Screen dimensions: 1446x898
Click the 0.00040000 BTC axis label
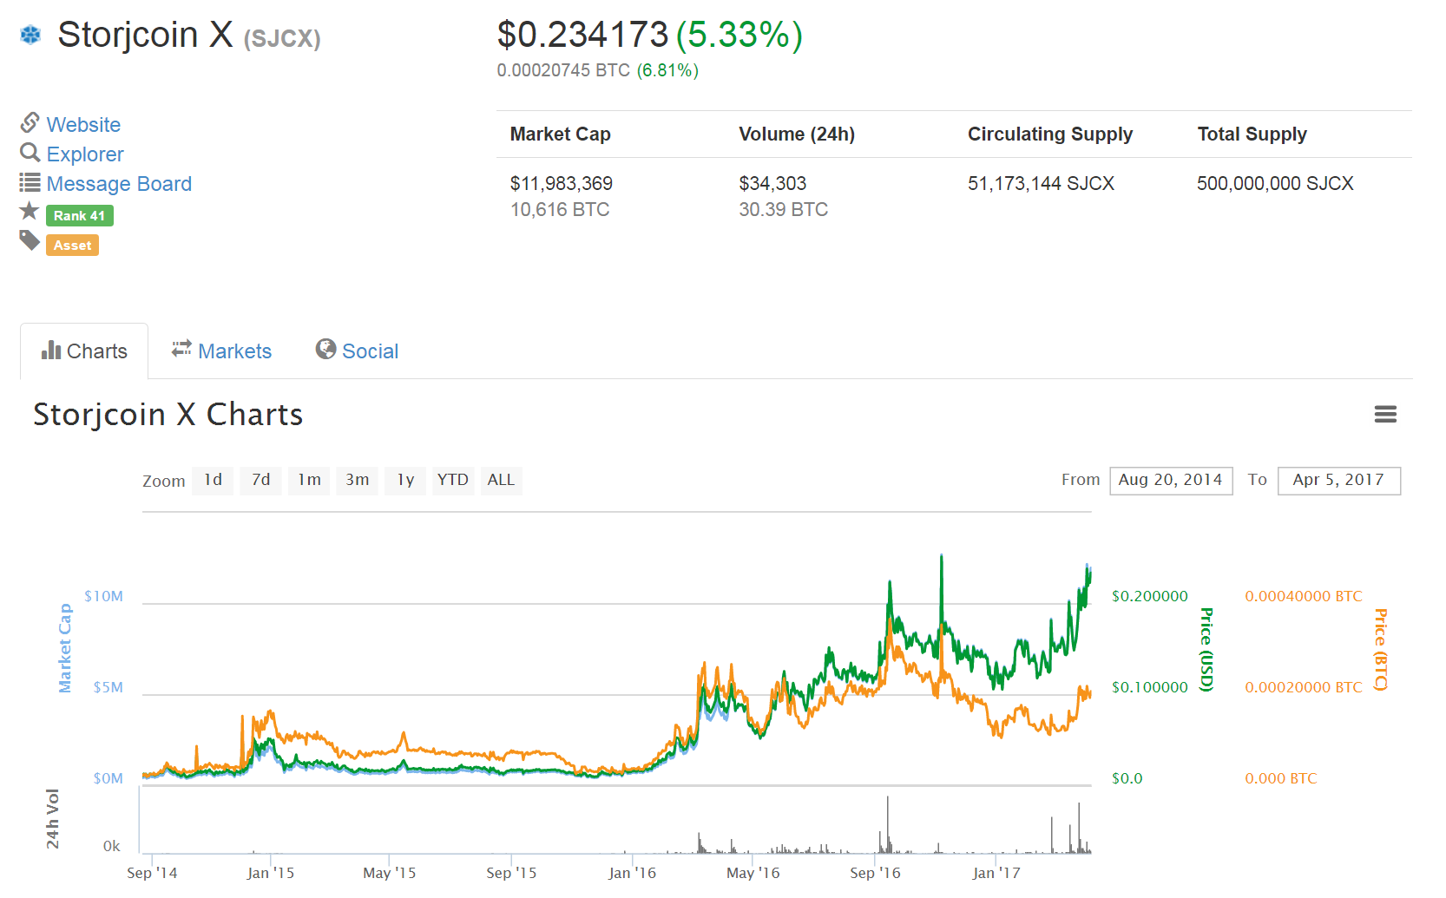(1304, 596)
